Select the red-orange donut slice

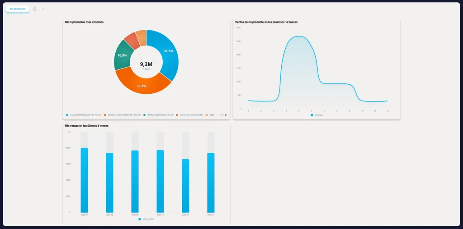tap(132, 41)
